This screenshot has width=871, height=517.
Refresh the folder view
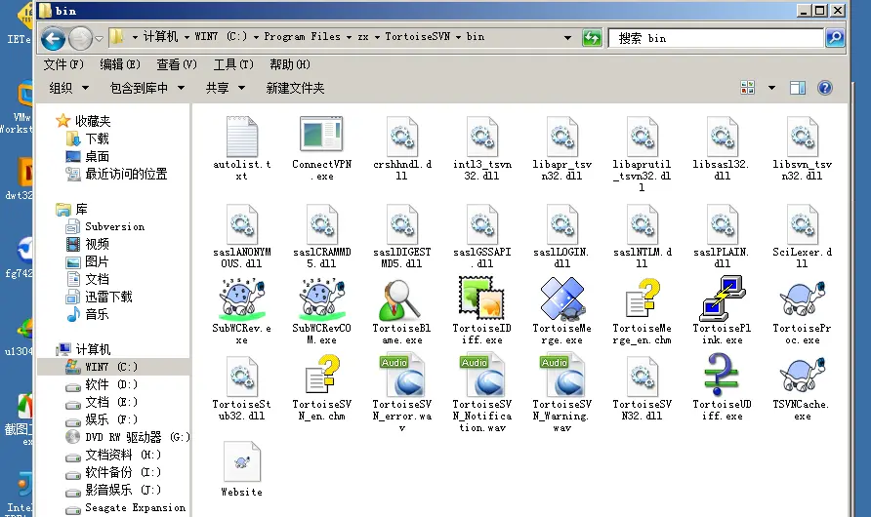coord(592,38)
